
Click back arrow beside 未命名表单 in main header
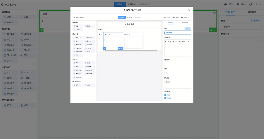(2, 5)
